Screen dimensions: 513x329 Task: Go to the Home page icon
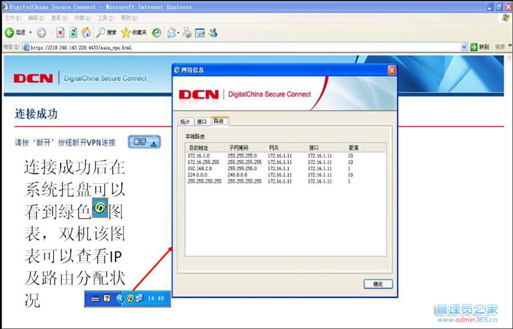(x=86, y=33)
